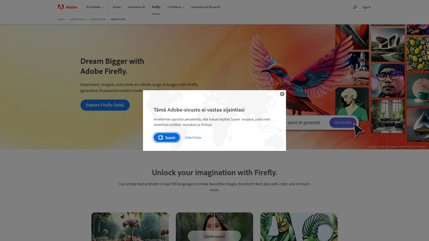Open the woman in green dress thumbnail
Image resolution: width=429 pixels, height=241 pixels.
[352, 103]
